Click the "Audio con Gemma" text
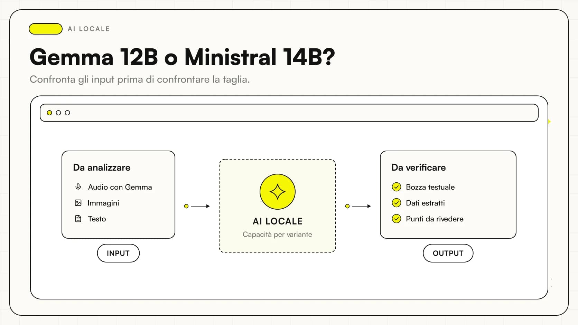578x325 pixels. (120, 187)
